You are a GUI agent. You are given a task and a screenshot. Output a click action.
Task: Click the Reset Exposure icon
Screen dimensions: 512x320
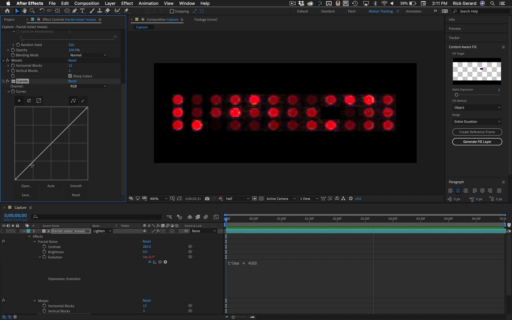coord(351,199)
